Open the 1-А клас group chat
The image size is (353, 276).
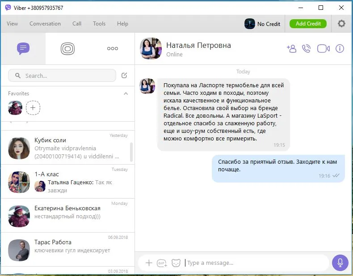coord(68,182)
